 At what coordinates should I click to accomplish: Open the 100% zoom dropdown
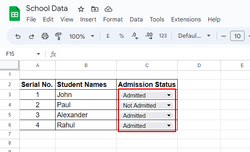coord(82,36)
